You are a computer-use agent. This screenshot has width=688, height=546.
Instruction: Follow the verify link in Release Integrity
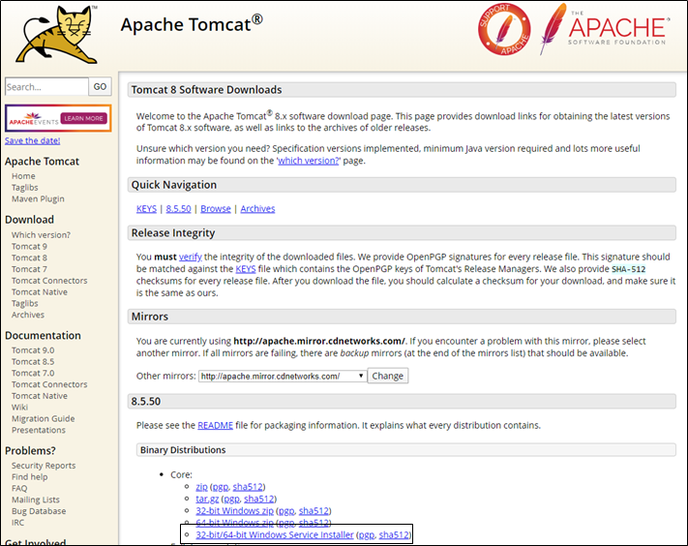(191, 257)
